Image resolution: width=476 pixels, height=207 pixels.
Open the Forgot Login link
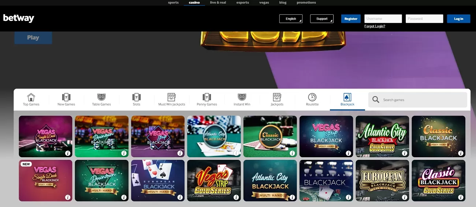375,26
